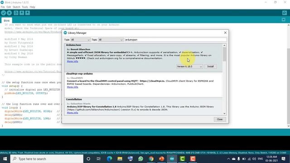Viewport: 290px width, 163px height.
Task: Click the taskbar search box
Action: click(x=47, y=159)
